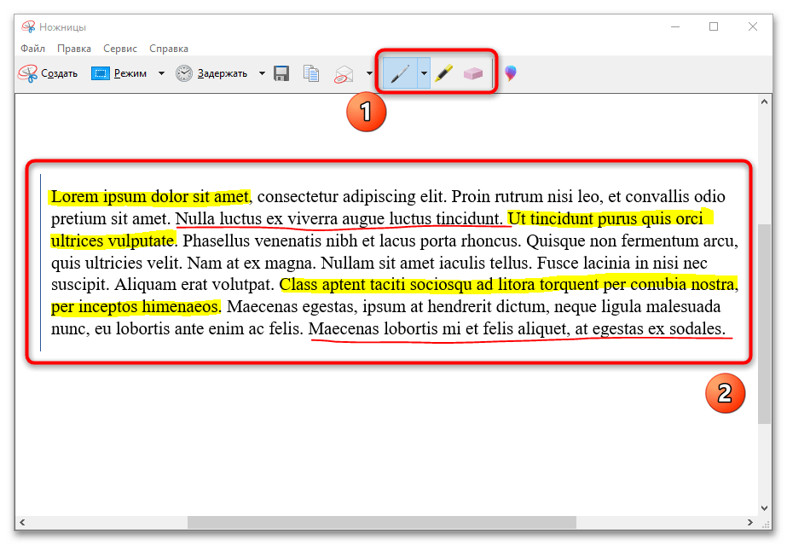This screenshot has width=787, height=545.
Task: Select the Pen tool
Action: 399,74
